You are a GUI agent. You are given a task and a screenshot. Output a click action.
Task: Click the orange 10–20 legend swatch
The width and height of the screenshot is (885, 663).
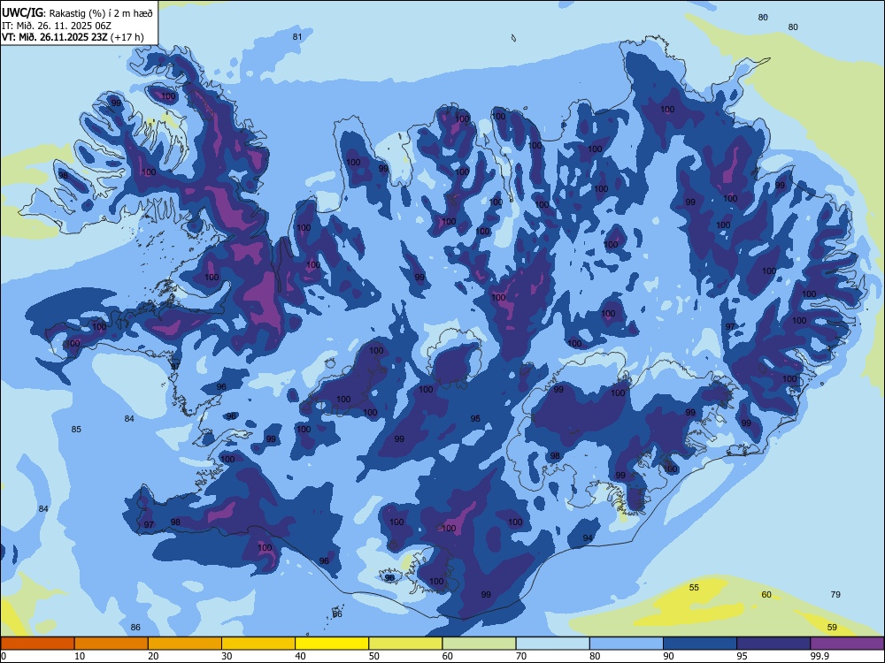click(112, 644)
